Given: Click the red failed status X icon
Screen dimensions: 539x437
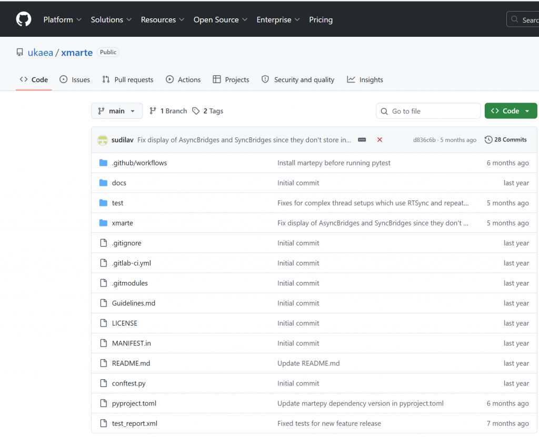Looking at the screenshot, I should (380, 140).
